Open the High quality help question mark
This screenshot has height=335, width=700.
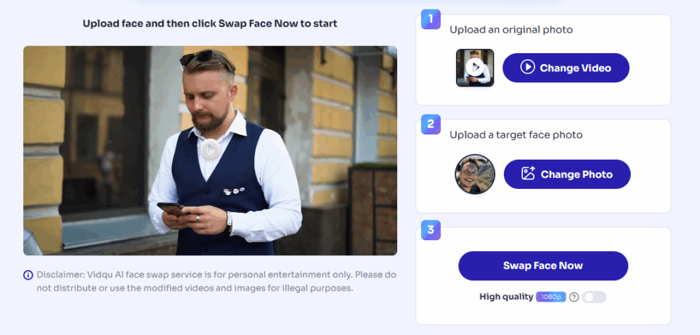click(x=574, y=297)
